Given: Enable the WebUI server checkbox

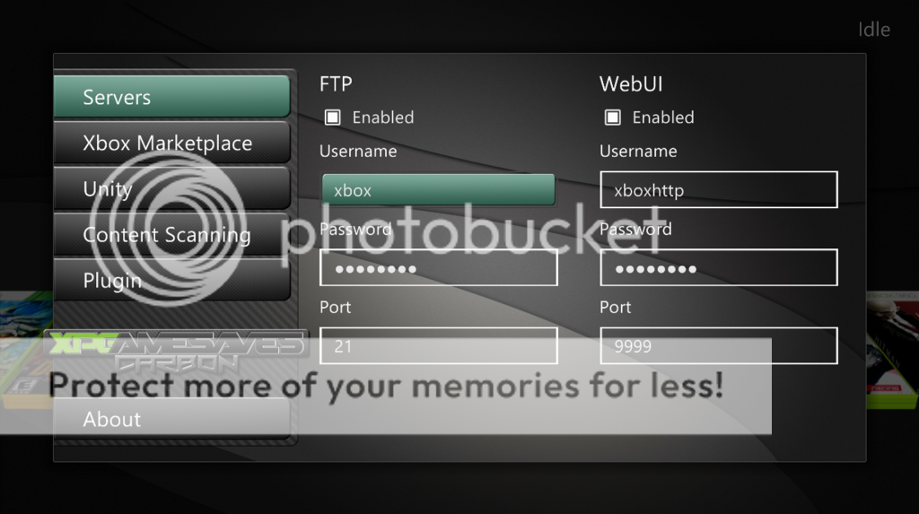Looking at the screenshot, I should pyautogui.click(x=612, y=118).
